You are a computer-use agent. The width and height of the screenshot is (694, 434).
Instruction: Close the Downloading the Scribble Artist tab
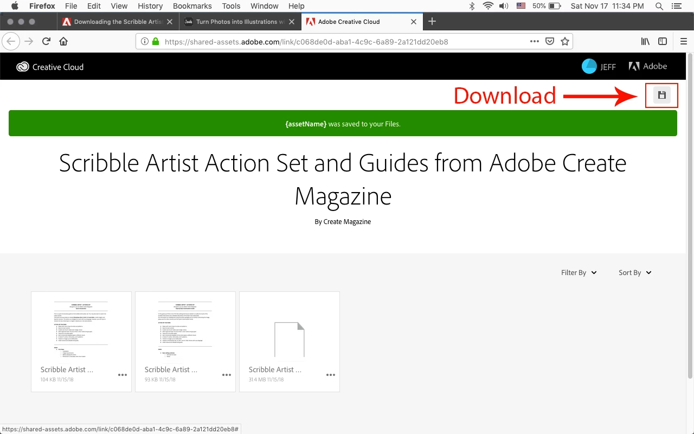click(x=170, y=22)
